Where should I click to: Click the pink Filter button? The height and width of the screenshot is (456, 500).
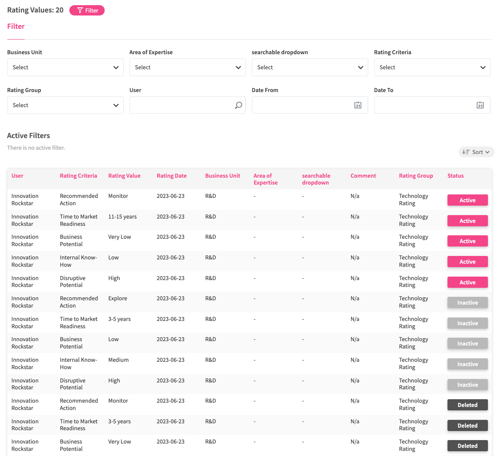[87, 10]
